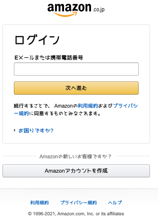Click the お困りですか? link text
This screenshot has width=158, height=217.
[36, 130]
